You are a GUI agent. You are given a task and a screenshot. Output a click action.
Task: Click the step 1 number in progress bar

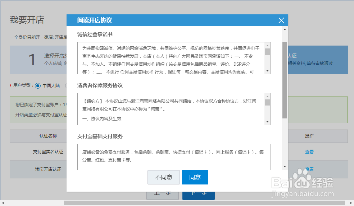click(32, 60)
